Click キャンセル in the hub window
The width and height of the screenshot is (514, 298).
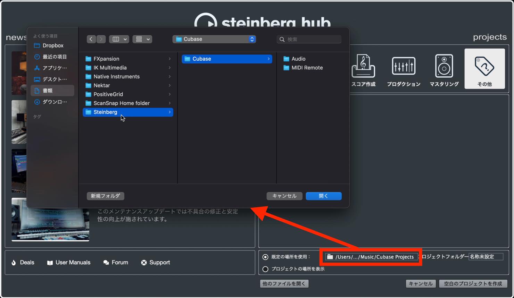[x=421, y=284]
